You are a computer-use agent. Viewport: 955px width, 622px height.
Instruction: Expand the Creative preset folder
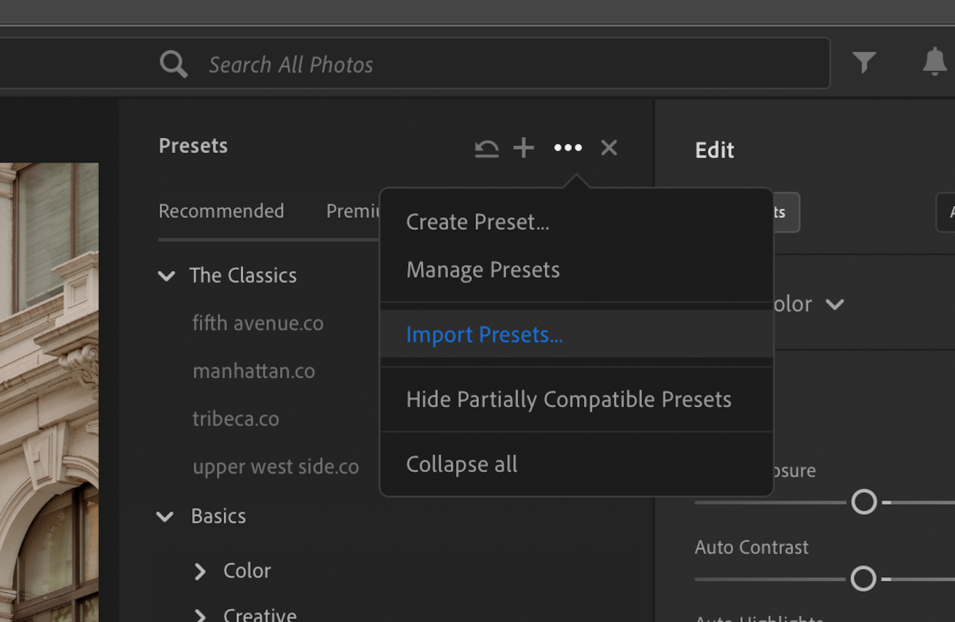click(200, 614)
